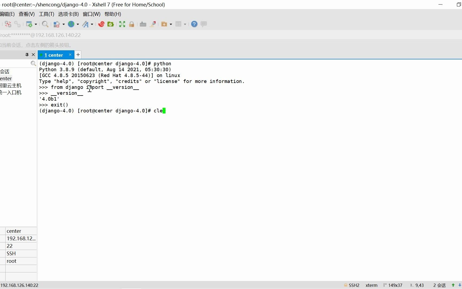Click the 9,43 cursor position indicator
Image resolution: width=462 pixels, height=289 pixels.
(x=417, y=285)
